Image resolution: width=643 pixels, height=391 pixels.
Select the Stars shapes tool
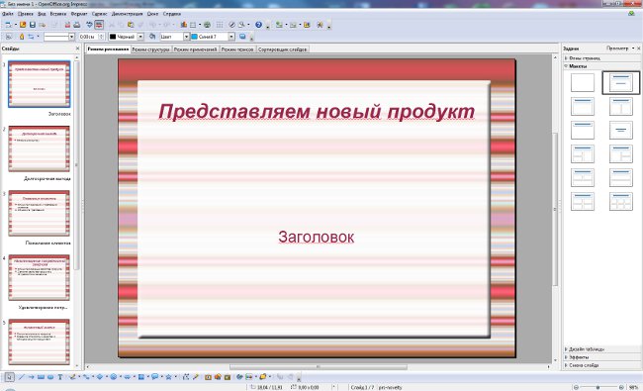point(168,376)
